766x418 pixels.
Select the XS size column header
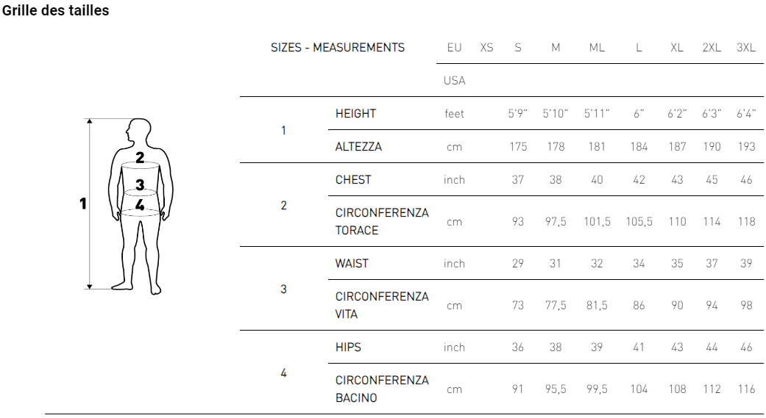point(486,47)
